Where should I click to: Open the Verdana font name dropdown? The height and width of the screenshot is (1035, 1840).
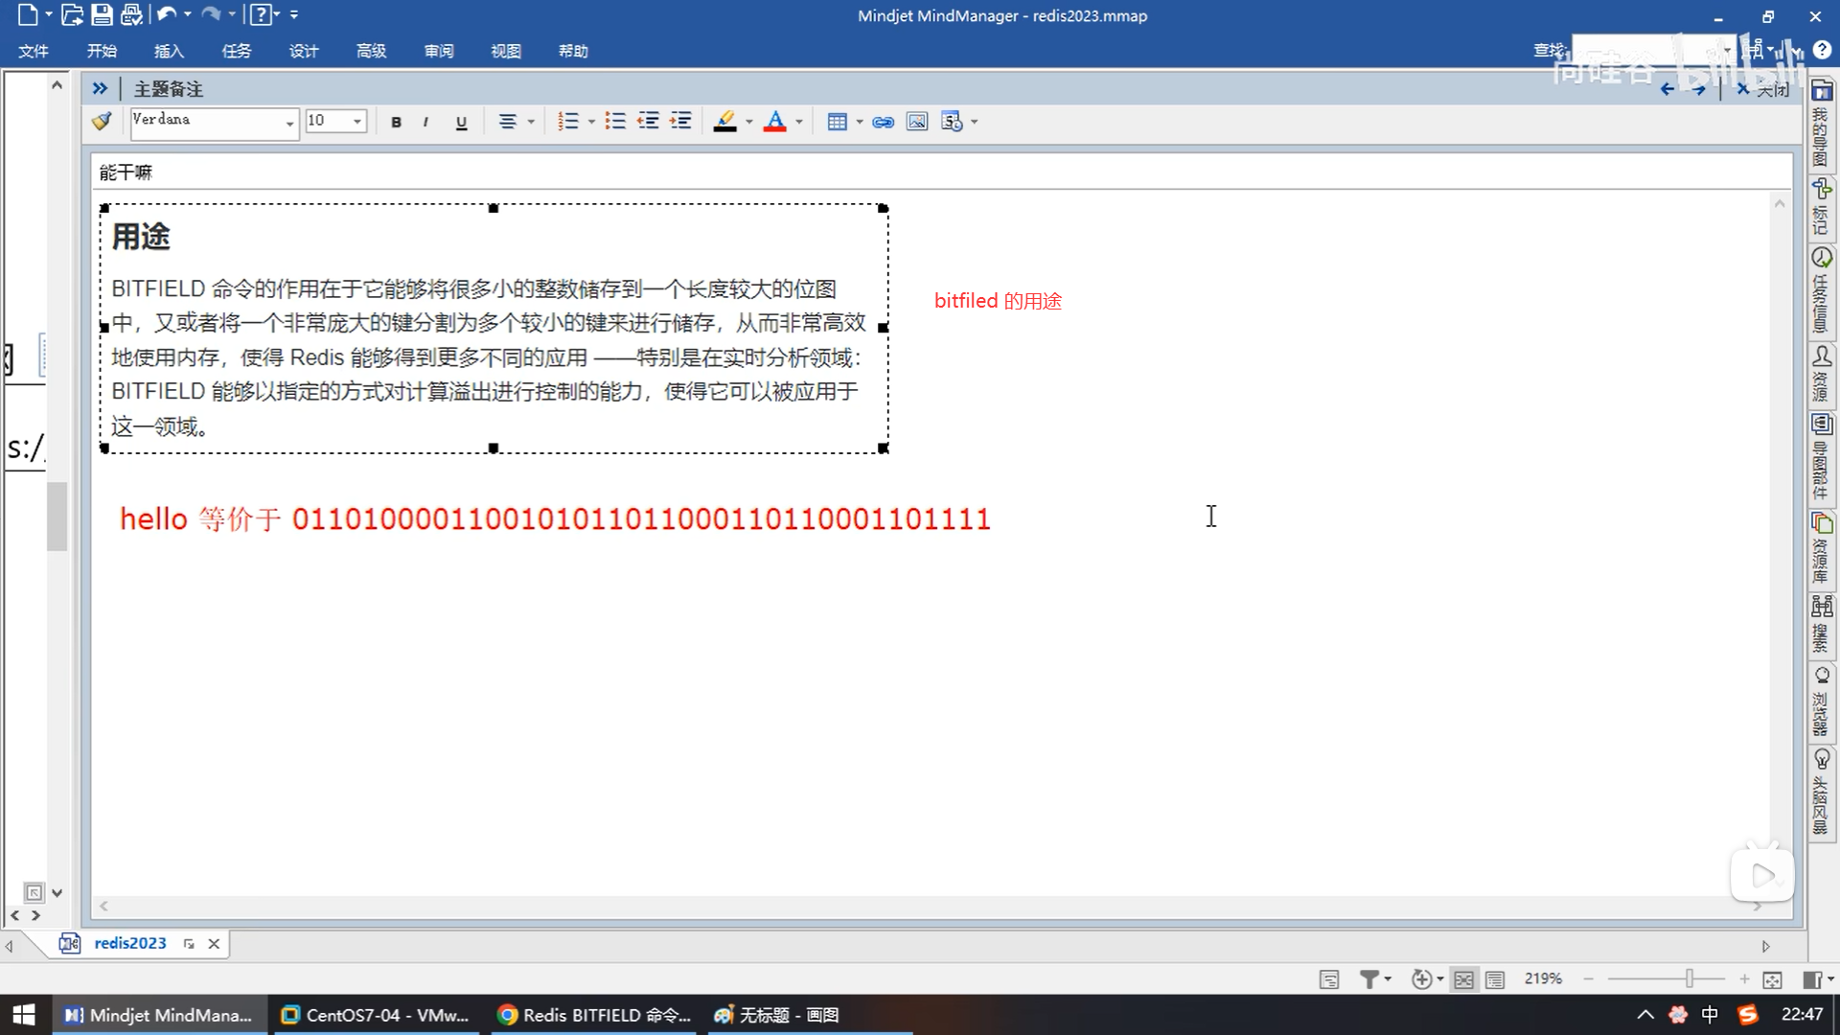coord(288,122)
